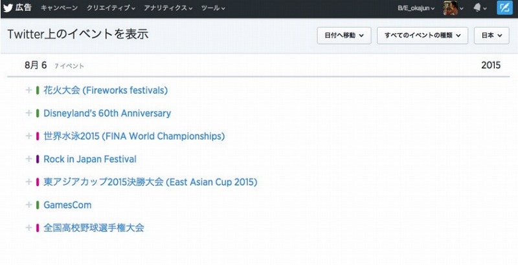This screenshot has width=518, height=265.
Task: Open 世界水泳2015 (FINA World Championships) link
Action: 134,136
